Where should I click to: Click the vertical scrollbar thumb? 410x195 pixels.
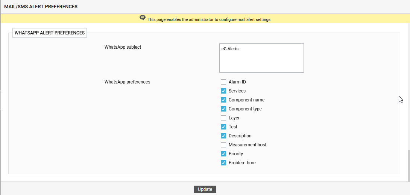[408, 165]
